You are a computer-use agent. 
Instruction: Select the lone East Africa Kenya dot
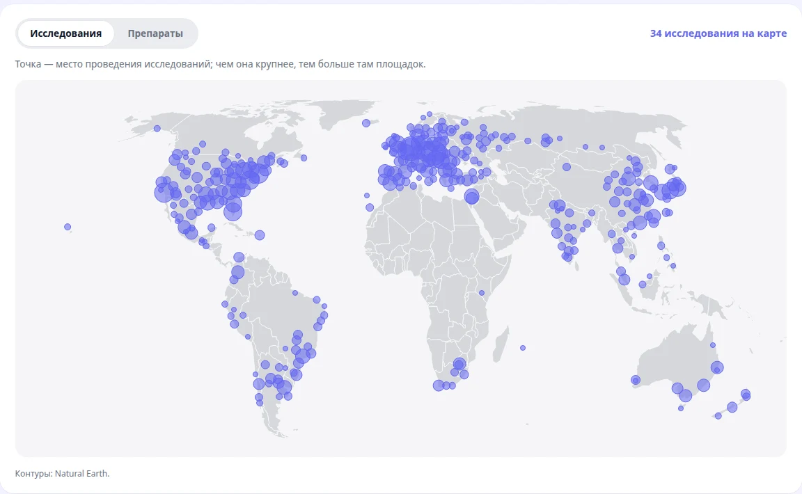[481, 293]
